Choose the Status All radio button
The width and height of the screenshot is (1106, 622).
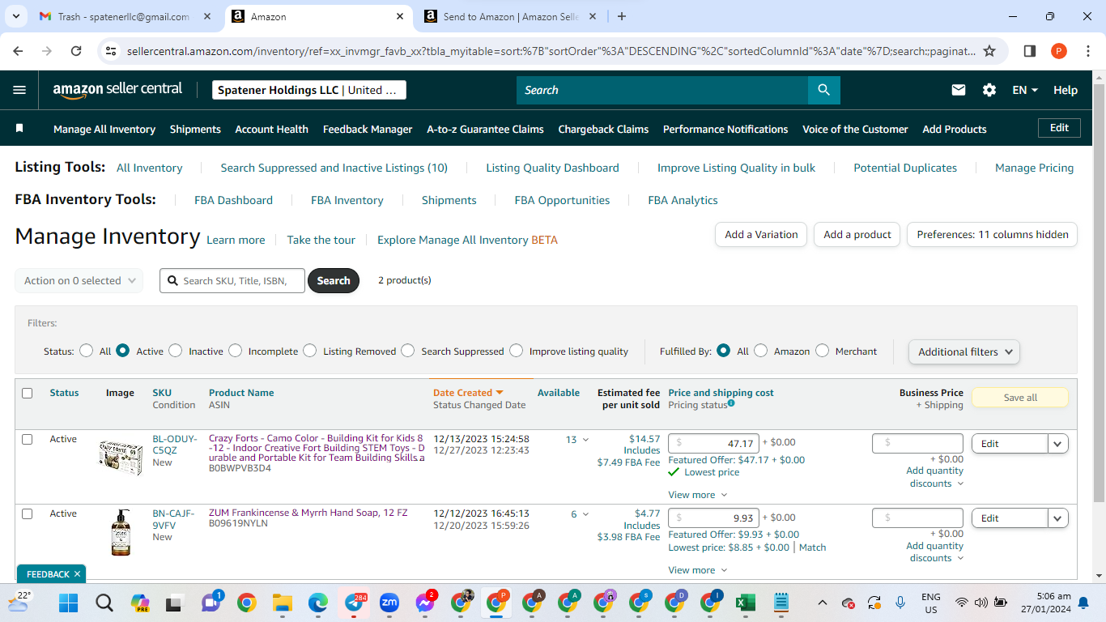[x=87, y=351]
